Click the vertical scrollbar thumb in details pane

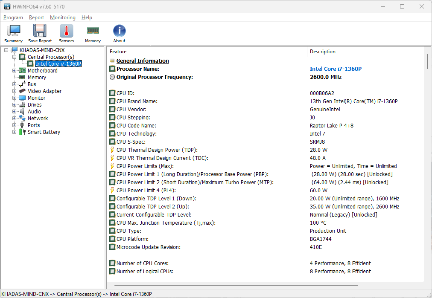427,61
